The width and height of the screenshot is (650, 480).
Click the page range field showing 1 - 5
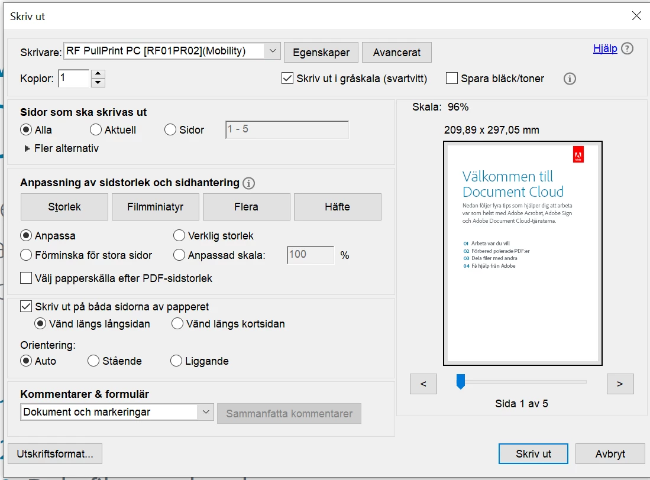pos(287,129)
